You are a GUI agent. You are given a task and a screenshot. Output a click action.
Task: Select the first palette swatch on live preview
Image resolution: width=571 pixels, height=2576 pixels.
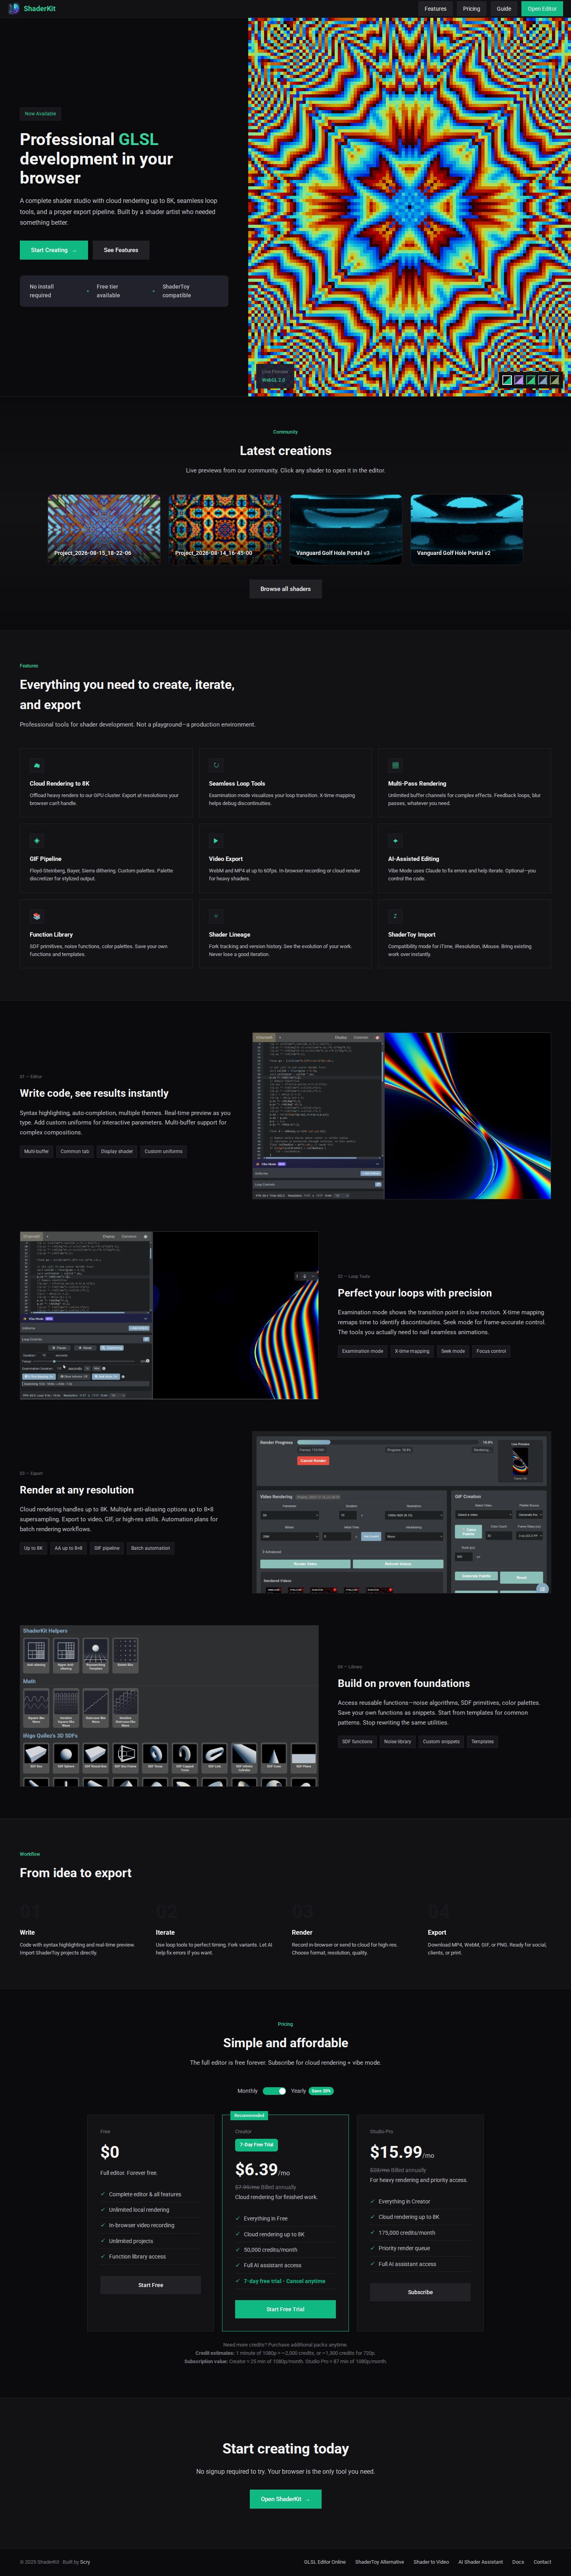507,380
